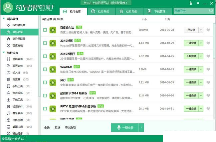Screen dimensions: 216x142
Task: Click 全选 to select all software
Action: tap(47, 127)
